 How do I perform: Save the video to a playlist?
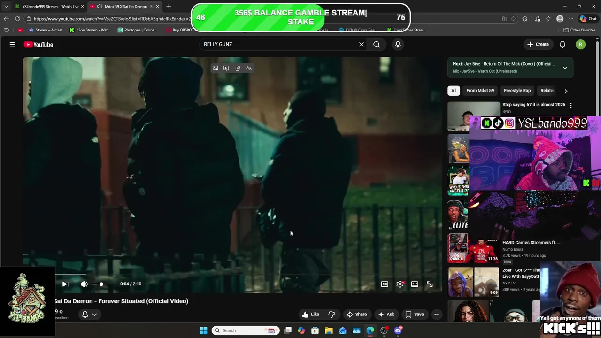[415, 315]
